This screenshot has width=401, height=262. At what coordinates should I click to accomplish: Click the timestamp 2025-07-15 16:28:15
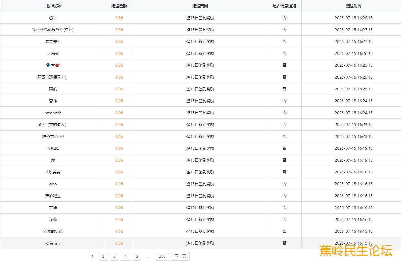coord(354,18)
